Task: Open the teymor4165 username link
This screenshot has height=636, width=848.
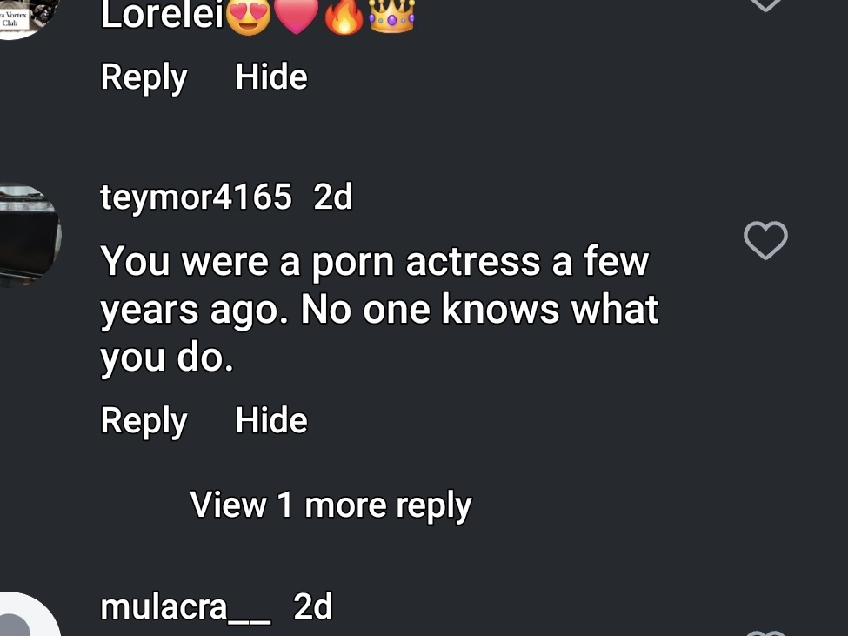Action: (197, 197)
